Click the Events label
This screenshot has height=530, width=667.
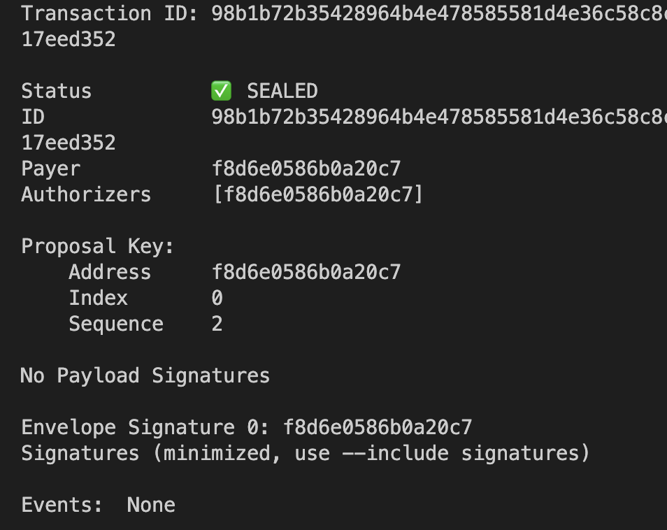coord(62,505)
